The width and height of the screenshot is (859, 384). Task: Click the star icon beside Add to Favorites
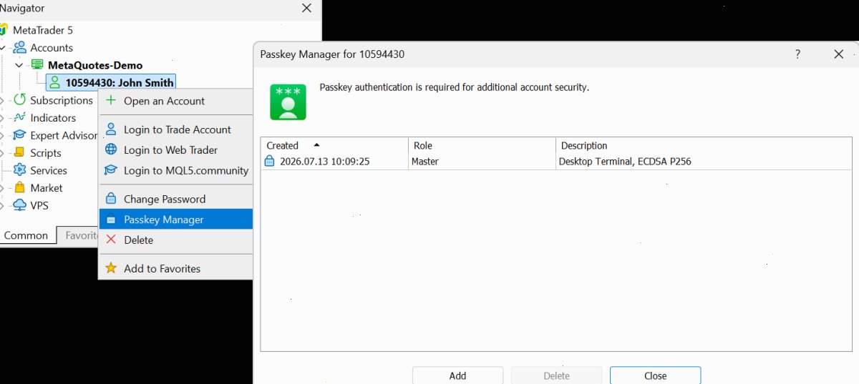pos(111,268)
